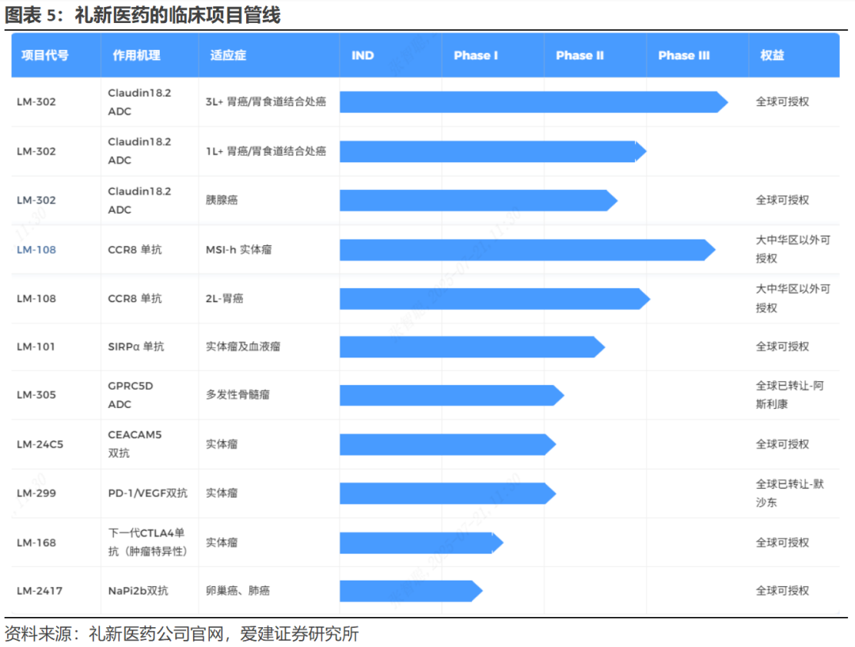Click the 胰腺癌 indication cell

(222, 200)
